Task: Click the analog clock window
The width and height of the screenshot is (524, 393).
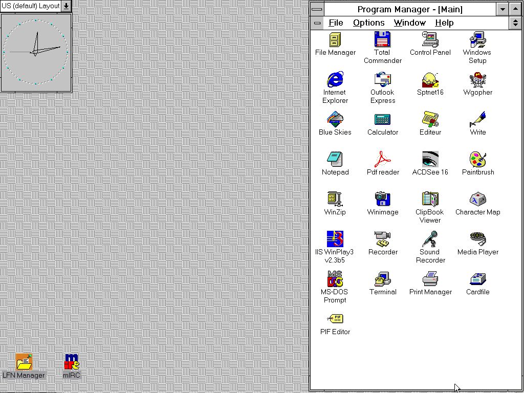Action: coord(36,52)
